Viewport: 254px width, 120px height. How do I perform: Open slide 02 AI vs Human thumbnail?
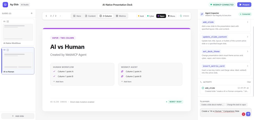pyautogui.click(x=18, y=61)
